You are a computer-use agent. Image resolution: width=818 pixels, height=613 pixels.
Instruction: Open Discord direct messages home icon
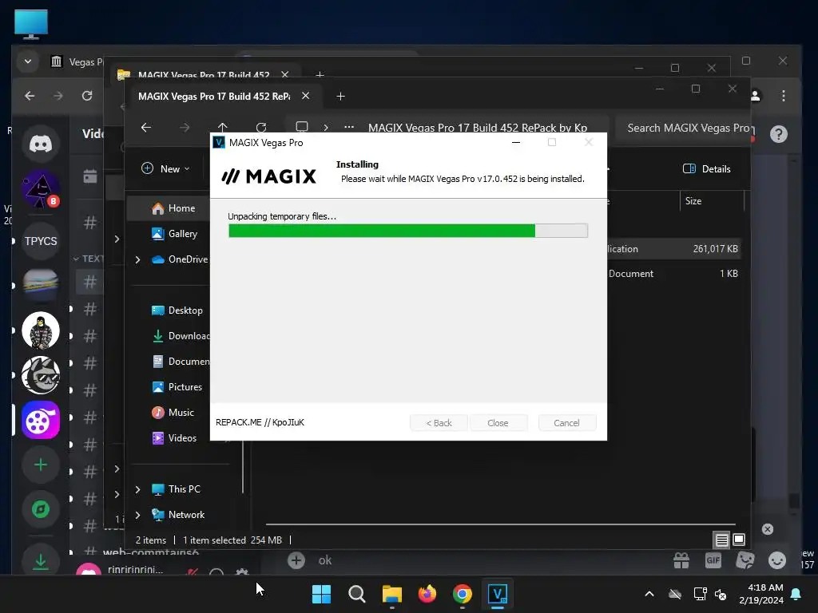[x=40, y=144]
